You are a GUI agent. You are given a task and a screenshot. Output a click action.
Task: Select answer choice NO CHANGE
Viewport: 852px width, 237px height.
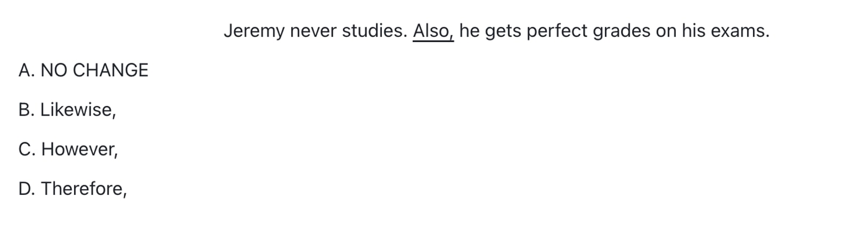83,70
